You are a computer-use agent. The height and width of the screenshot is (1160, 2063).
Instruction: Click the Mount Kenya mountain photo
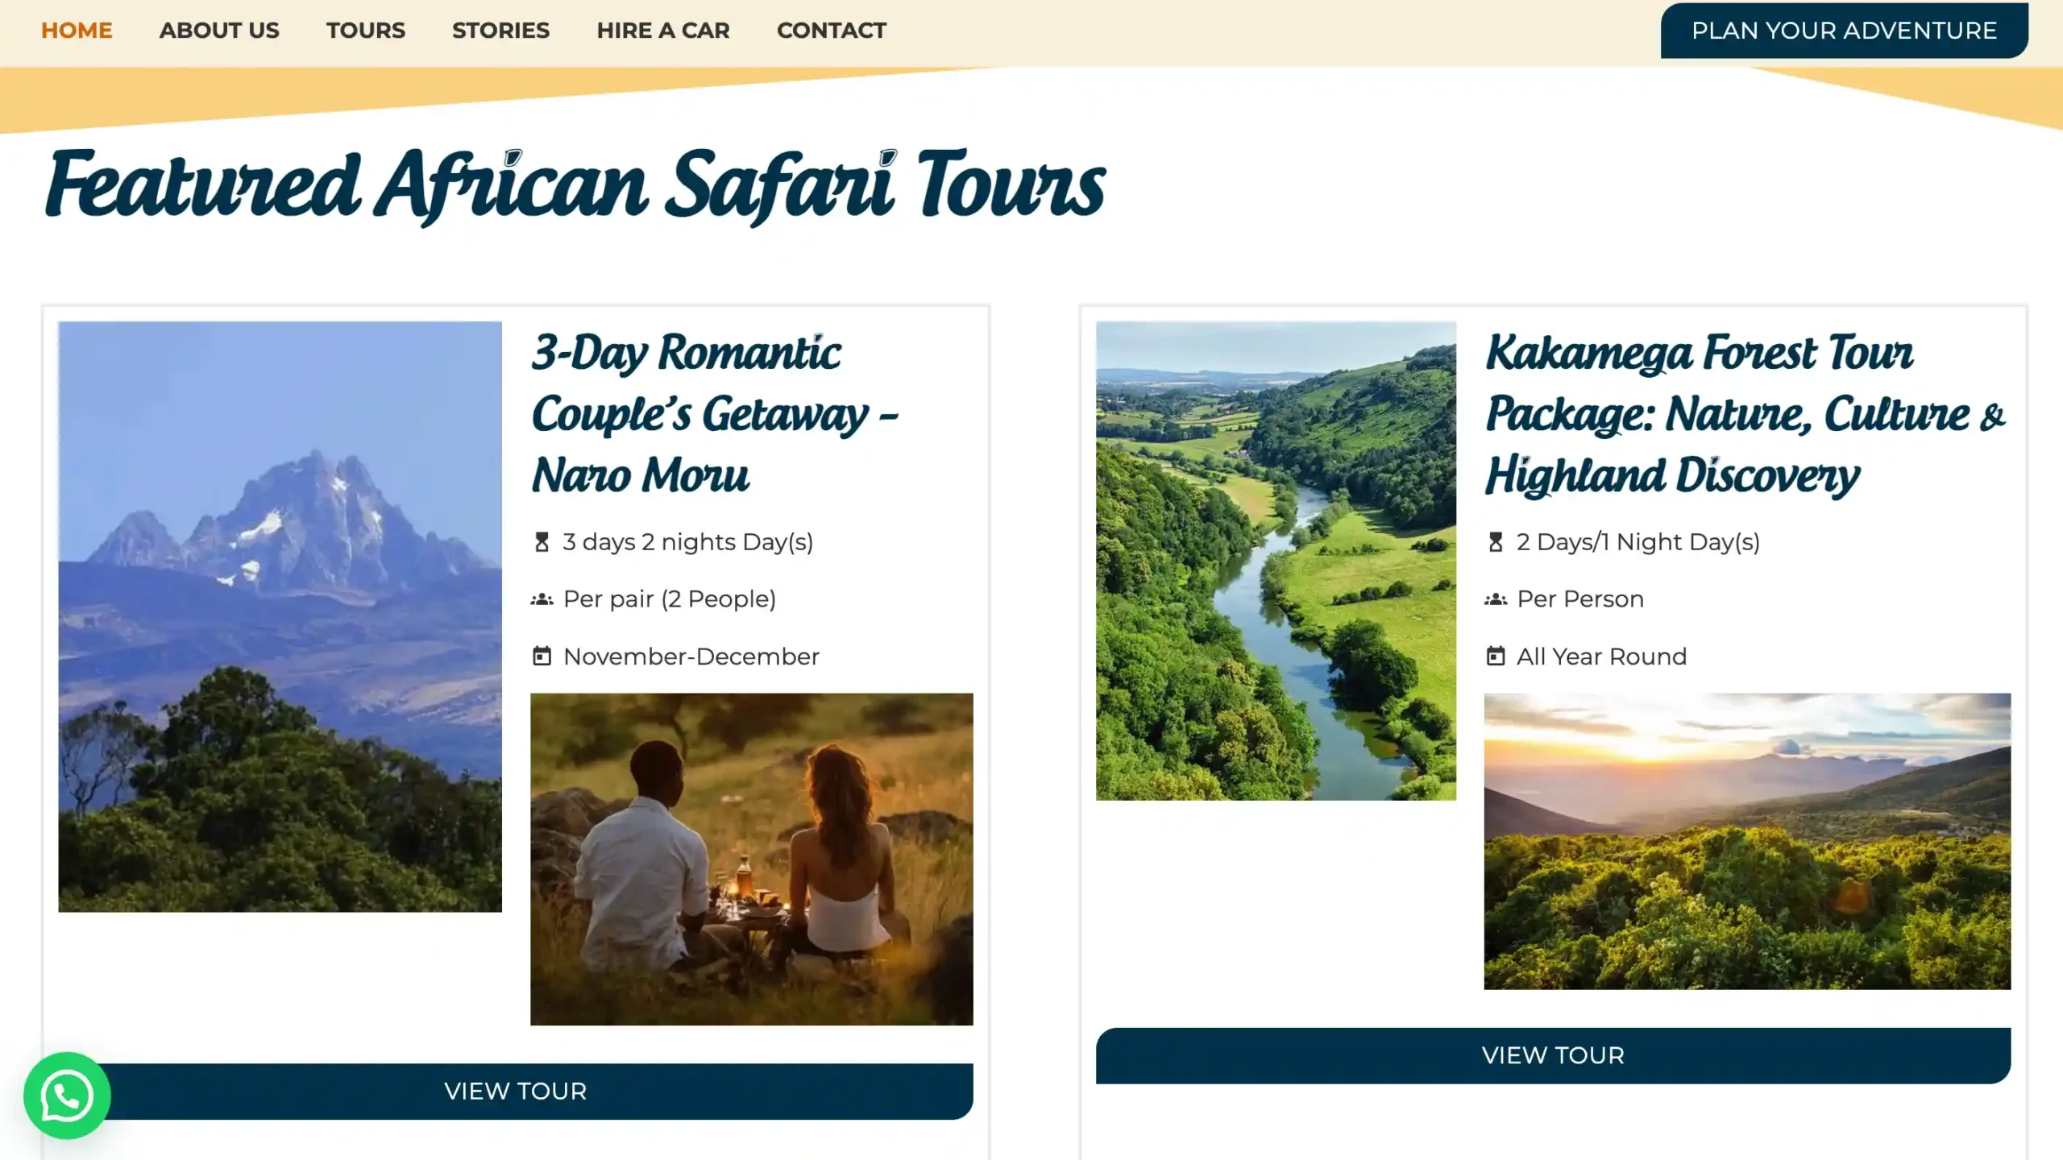(280, 616)
